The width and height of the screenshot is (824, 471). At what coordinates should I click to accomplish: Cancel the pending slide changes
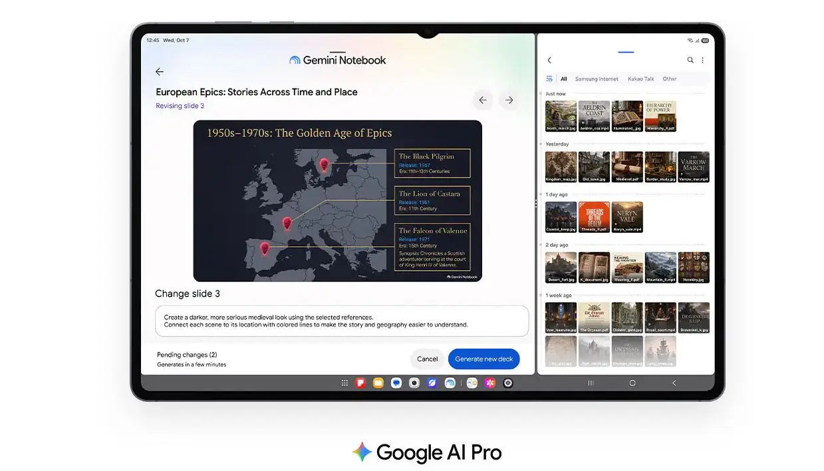pyautogui.click(x=428, y=359)
